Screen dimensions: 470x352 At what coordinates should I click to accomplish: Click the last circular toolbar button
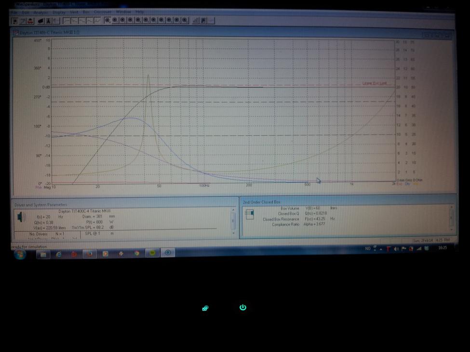185,20
